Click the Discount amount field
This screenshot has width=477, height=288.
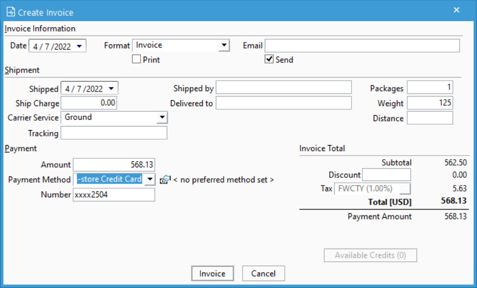point(386,175)
